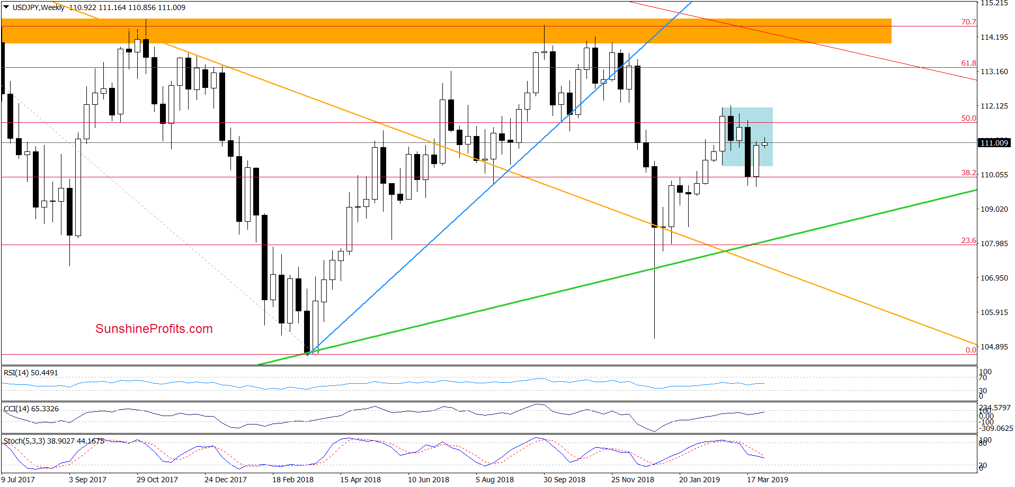
Task: Select the 50.0 Fibonacci level label
Action: [968, 118]
